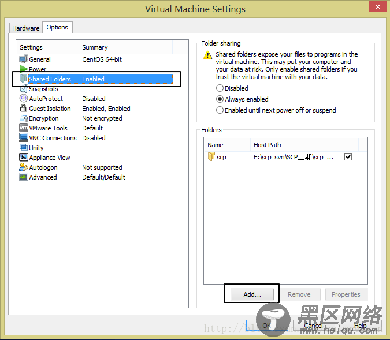This screenshot has width=390, height=340.
Task: Select the VNC Connections row
Action: coord(96,138)
